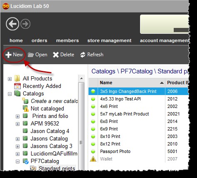The width and height of the screenshot is (197, 178).
Task: Click the Not cataloged warning icon
Action: (x=25, y=108)
